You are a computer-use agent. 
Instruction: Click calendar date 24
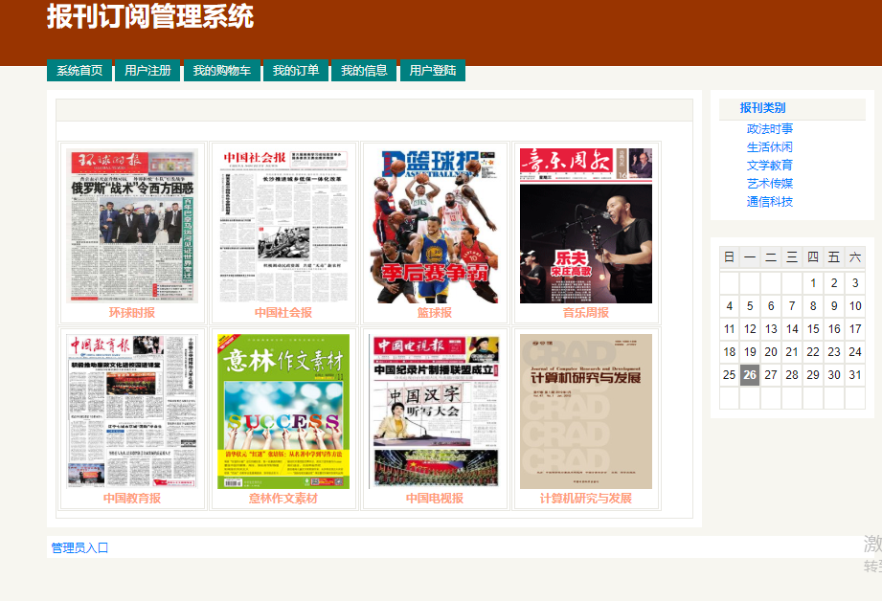[855, 352]
